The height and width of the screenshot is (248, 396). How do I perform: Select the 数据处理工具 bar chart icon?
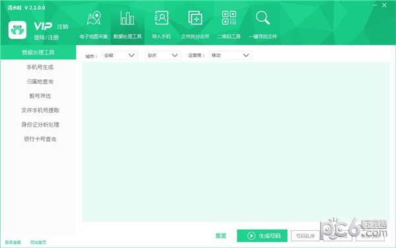click(x=127, y=18)
